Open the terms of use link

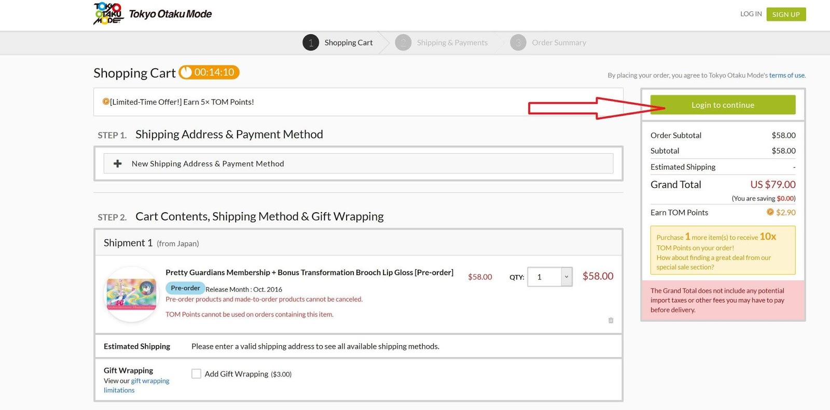[x=786, y=75]
